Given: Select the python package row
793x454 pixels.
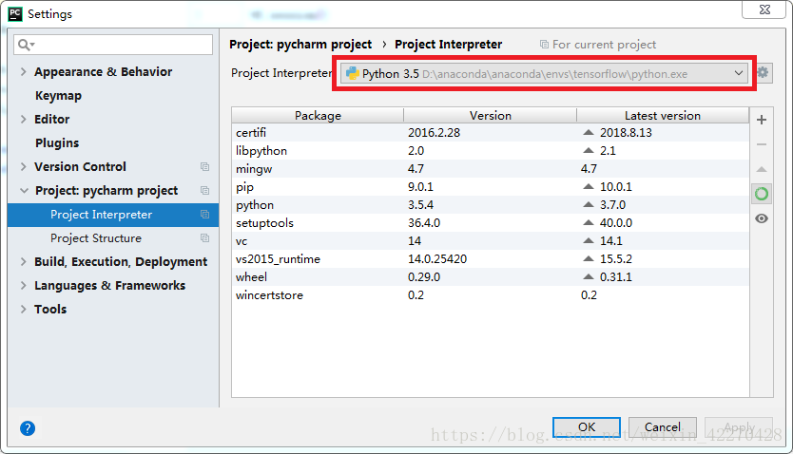Looking at the screenshot, I should click(x=490, y=205).
